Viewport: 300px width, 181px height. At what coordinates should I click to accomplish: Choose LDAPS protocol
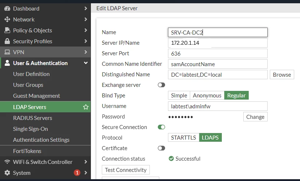210,137
